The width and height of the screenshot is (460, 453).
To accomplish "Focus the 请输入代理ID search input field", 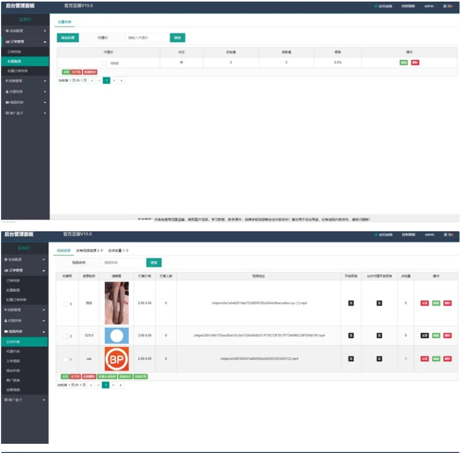I will coord(146,38).
